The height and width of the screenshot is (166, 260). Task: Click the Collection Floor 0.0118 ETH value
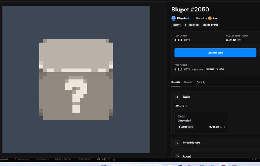[234, 40]
